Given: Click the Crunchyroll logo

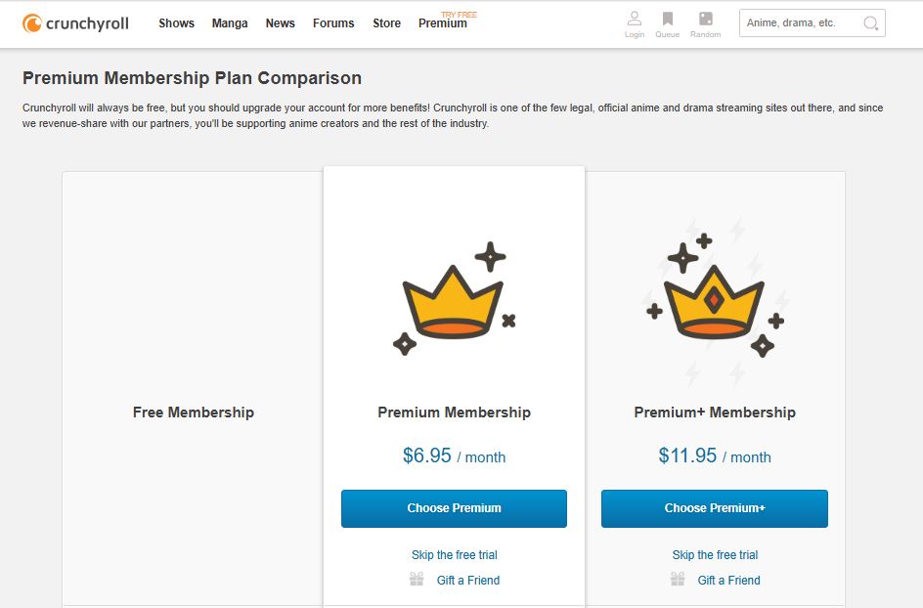Looking at the screenshot, I should (76, 22).
